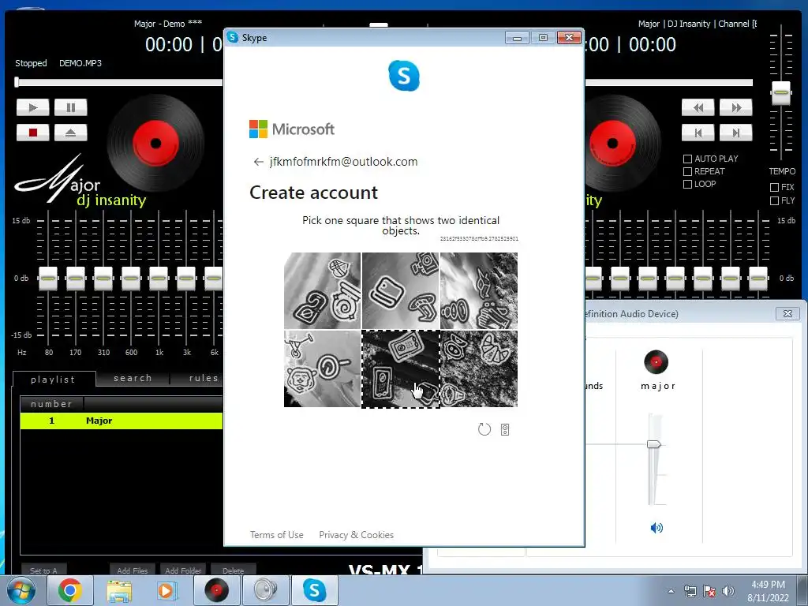The width and height of the screenshot is (808, 606).
Task: Open the playlist tab
Action: click(x=54, y=380)
